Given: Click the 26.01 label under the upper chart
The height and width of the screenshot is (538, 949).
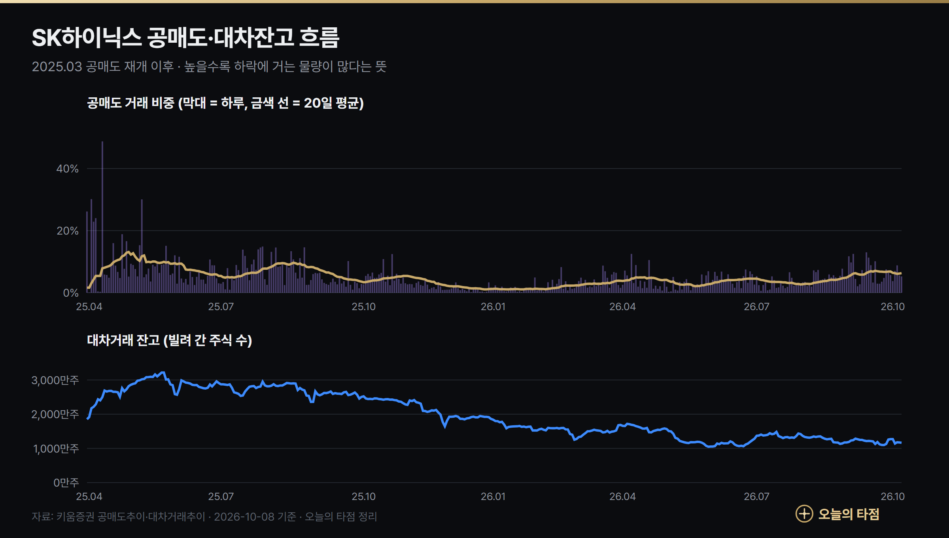Looking at the screenshot, I should tap(493, 307).
